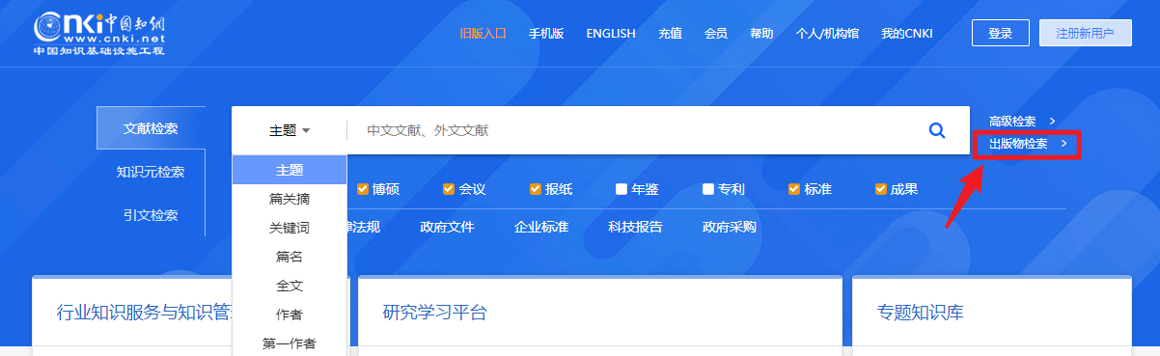The height and width of the screenshot is (356, 1160).
Task: Click the 出版物检索 arrow chevron
Action: tap(1063, 144)
